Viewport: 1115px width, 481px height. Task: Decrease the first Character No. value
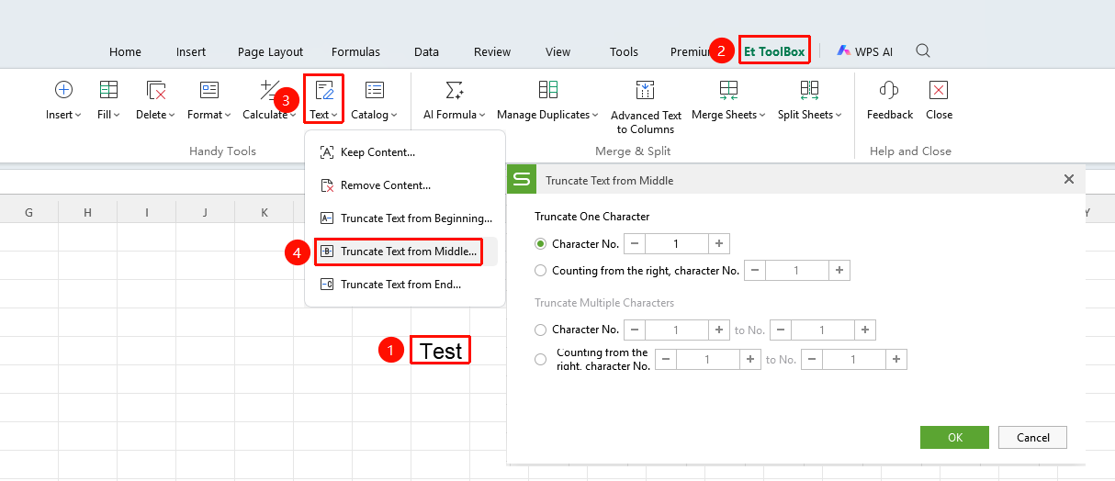(x=635, y=244)
